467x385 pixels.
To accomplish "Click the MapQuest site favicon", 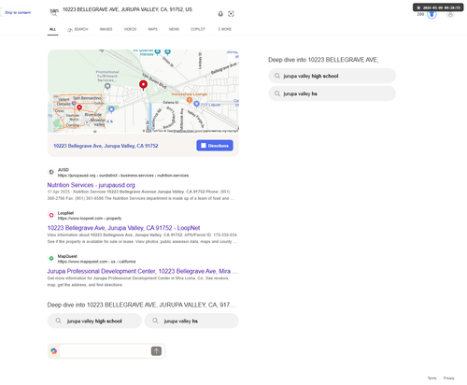I will coord(51,259).
